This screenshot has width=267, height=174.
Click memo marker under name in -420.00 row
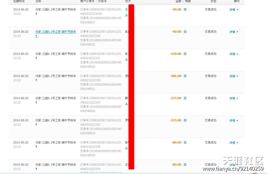36,58
